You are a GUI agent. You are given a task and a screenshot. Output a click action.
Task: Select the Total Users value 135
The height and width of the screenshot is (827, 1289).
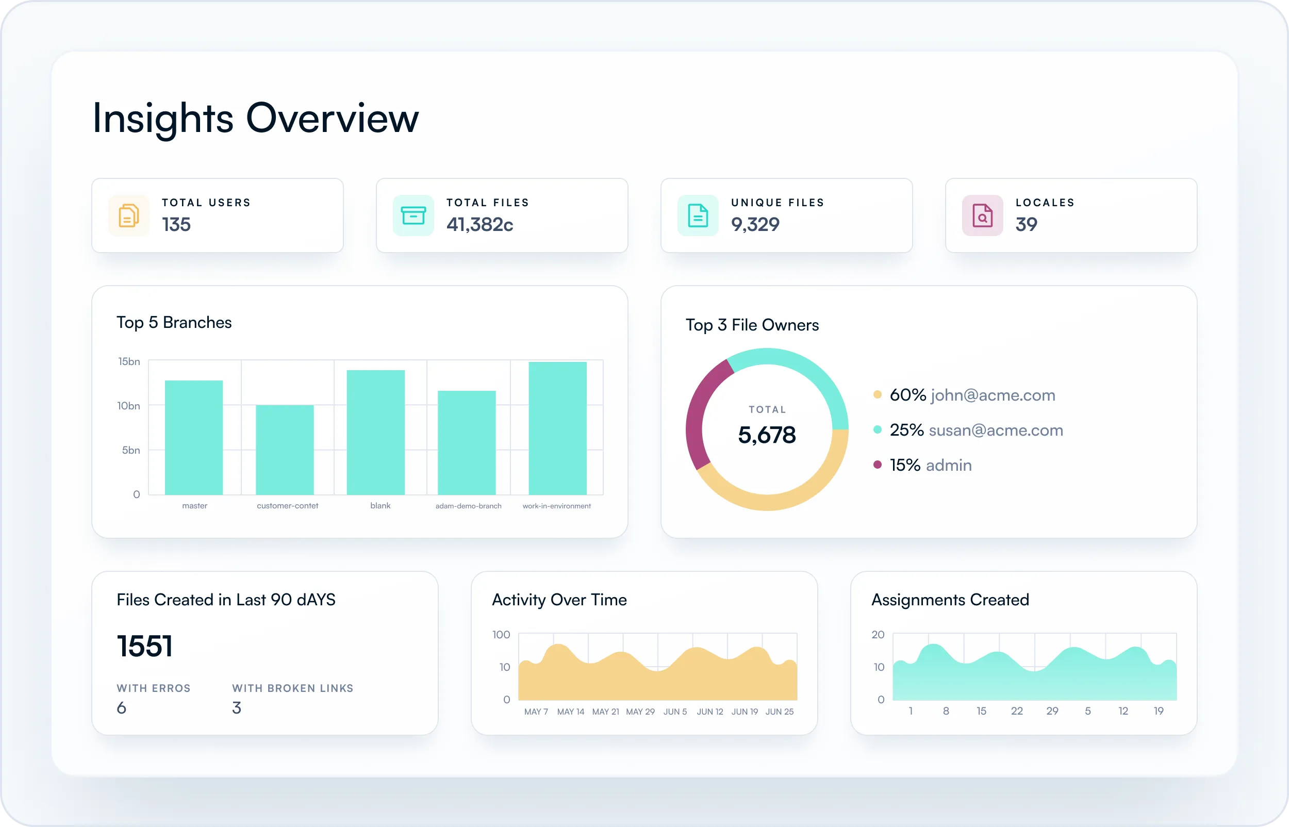(176, 224)
